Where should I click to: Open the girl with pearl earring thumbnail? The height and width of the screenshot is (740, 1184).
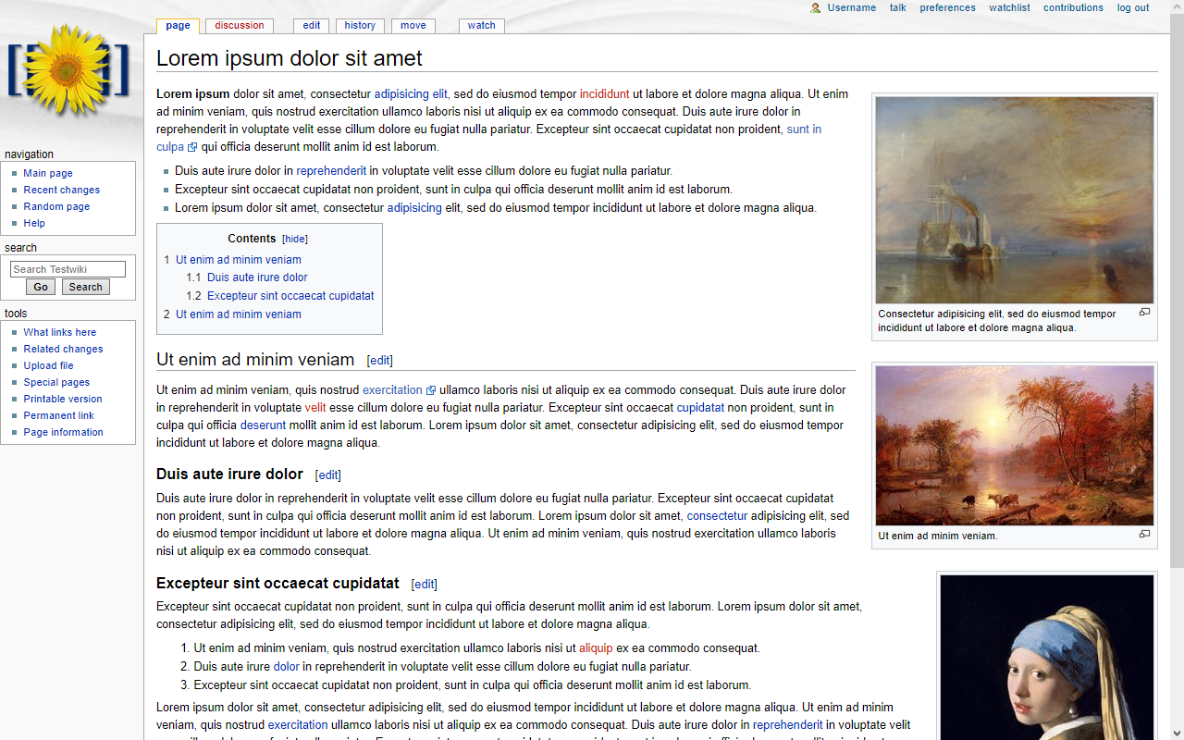coord(1046,657)
